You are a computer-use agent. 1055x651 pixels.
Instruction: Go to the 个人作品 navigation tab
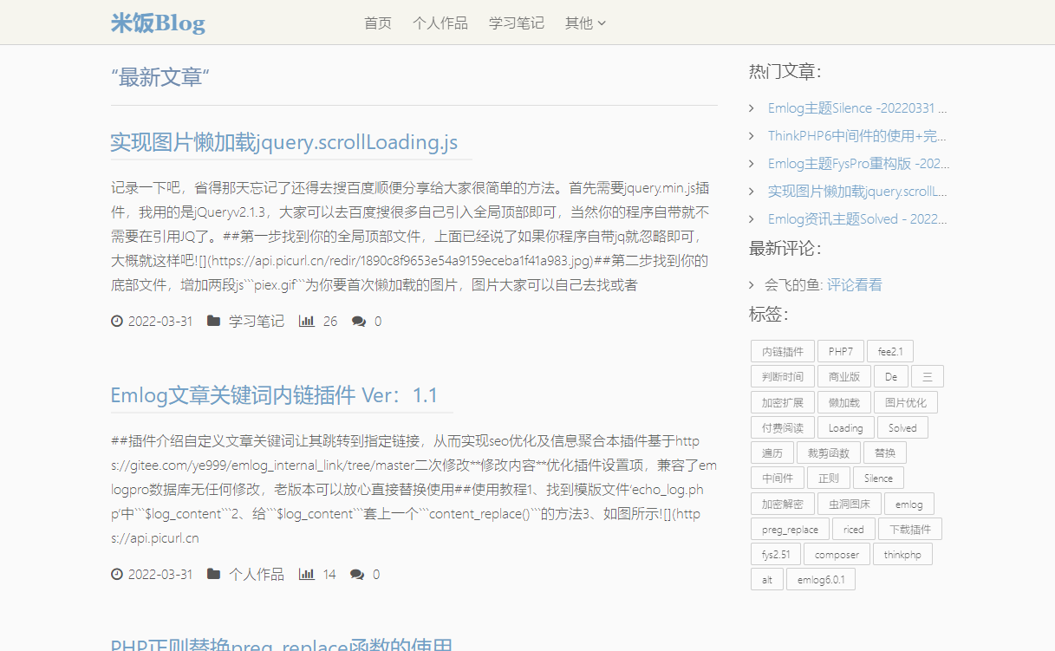[x=440, y=23]
